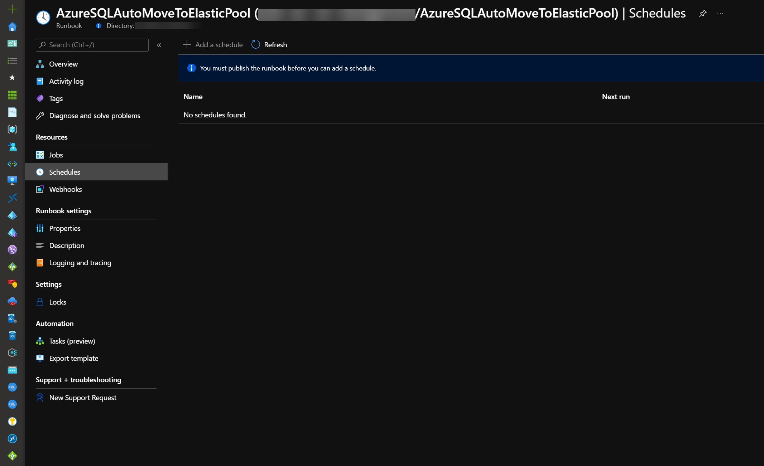Open Logging and tracing settings
Viewport: 764px width, 466px height.
[80, 263]
